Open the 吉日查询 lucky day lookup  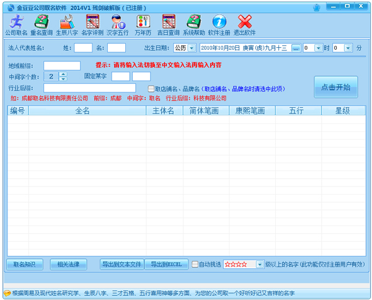(x=169, y=24)
